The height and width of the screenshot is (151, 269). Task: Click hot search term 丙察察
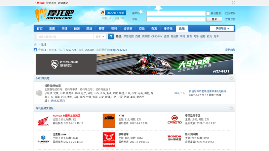click(x=146, y=36)
